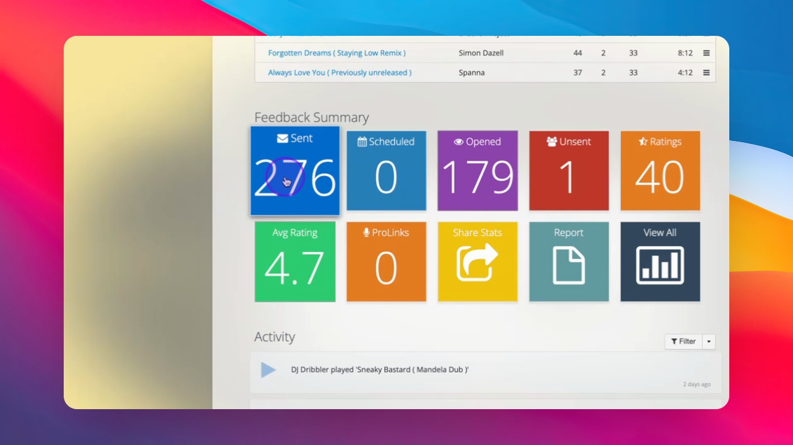The height and width of the screenshot is (445, 793).
Task: Play the DJ Dribbler activity entry
Action: (268, 370)
